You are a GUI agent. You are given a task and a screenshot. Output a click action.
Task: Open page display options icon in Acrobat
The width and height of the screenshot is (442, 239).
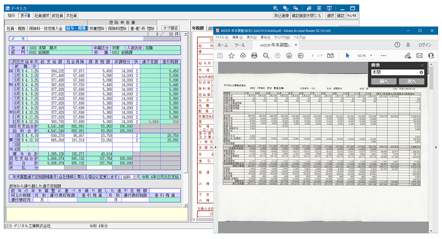point(331,56)
